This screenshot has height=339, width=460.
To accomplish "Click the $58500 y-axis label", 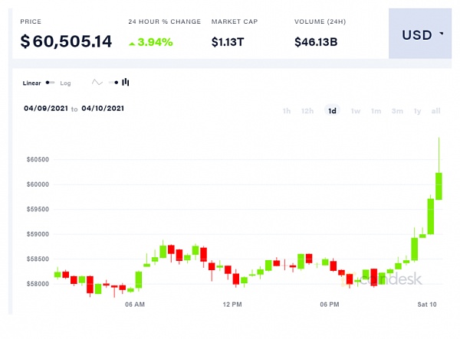I will (38, 259).
